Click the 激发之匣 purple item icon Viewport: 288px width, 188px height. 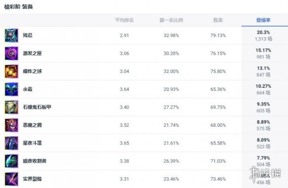coord(11,53)
